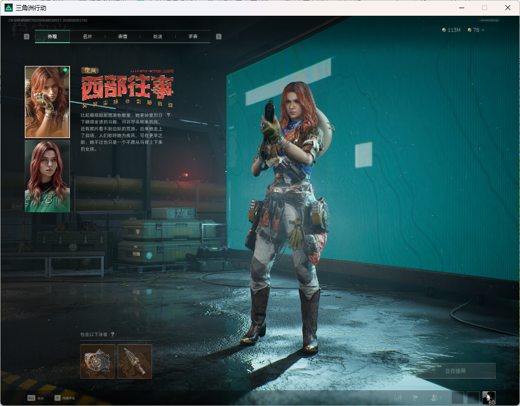Click the Q previous-tab key icon
The width and height of the screenshot is (520, 406).
tap(27, 37)
